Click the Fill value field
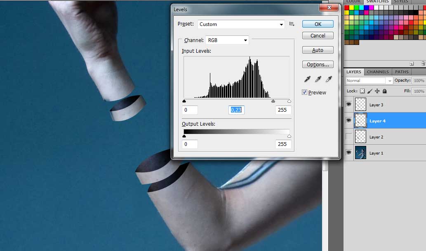Image resolution: width=426 pixels, height=251 pixels. (419, 91)
